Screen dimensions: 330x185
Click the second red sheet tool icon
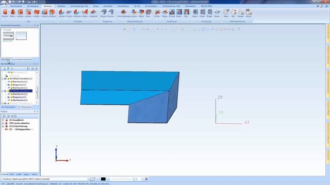(13, 12)
